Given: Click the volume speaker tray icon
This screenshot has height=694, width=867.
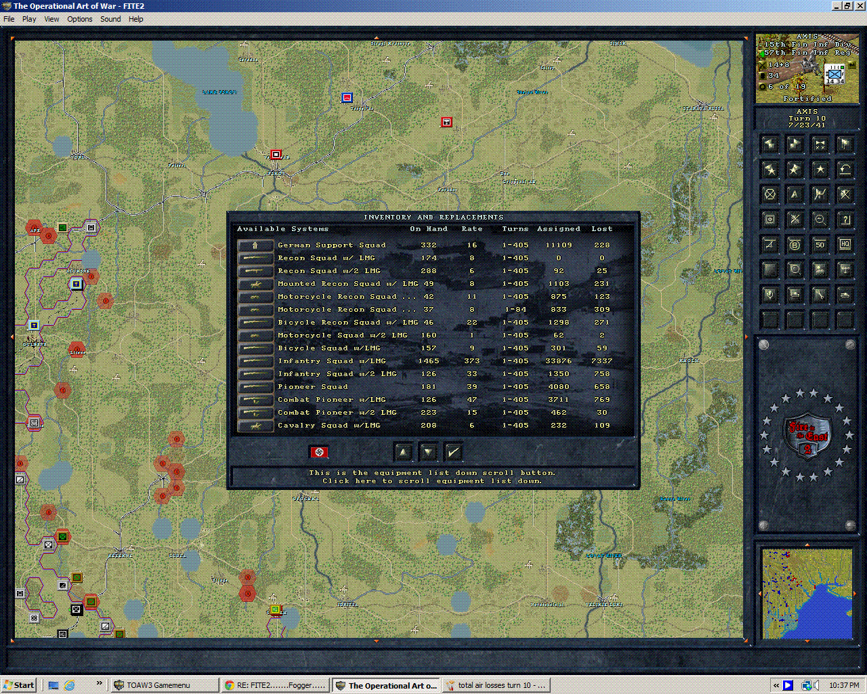Looking at the screenshot, I should coord(816,685).
